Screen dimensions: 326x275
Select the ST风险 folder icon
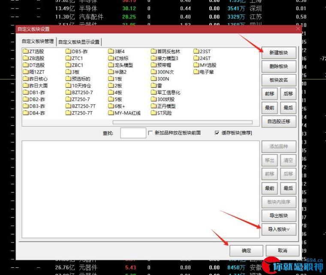[154, 113]
